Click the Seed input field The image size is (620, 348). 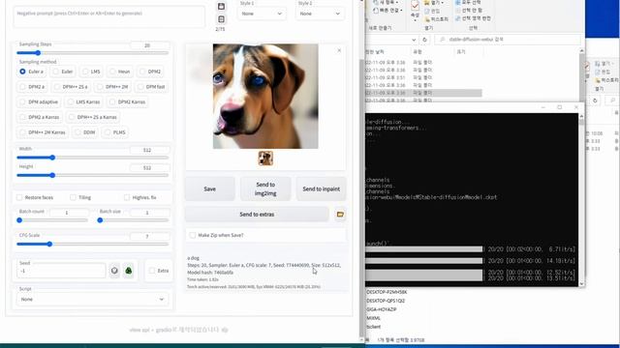pos(61,271)
